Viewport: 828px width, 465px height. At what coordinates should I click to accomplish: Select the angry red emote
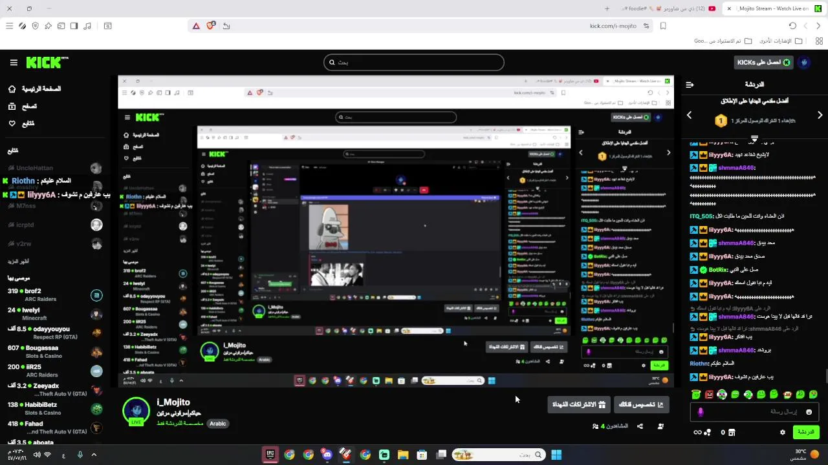tap(710, 395)
